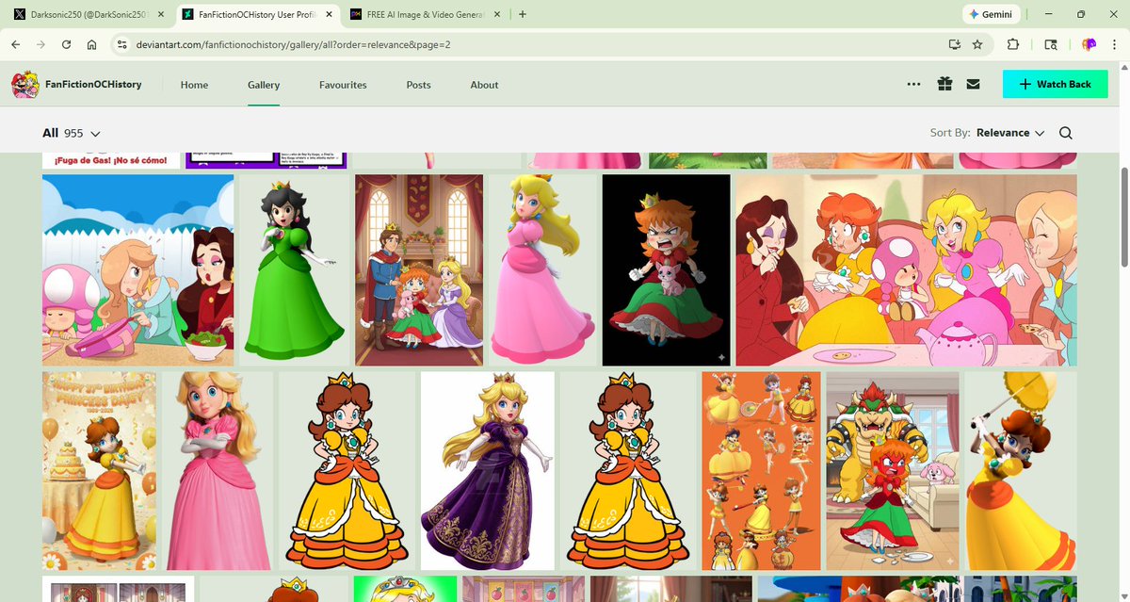This screenshot has width=1130, height=602.
Task: Open the Bowser living room artwork
Action: click(893, 471)
